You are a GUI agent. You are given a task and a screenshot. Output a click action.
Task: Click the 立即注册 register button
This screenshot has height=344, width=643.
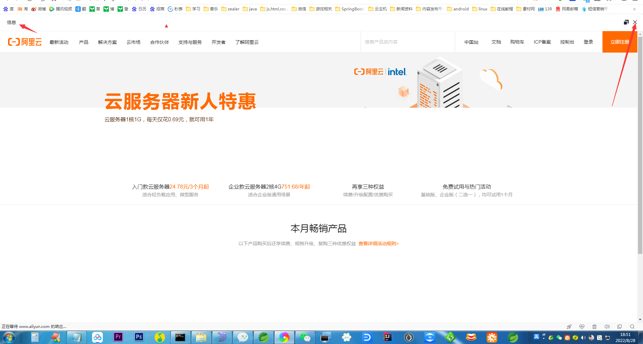tap(620, 42)
